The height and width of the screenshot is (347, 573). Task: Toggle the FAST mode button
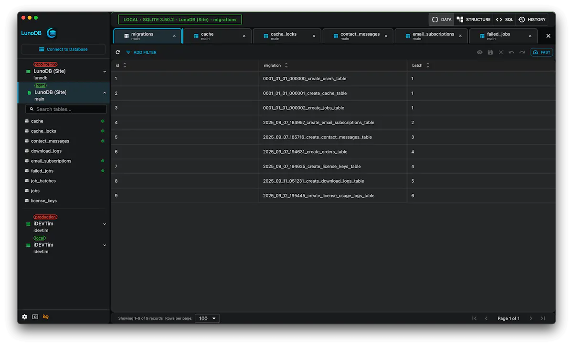click(542, 53)
